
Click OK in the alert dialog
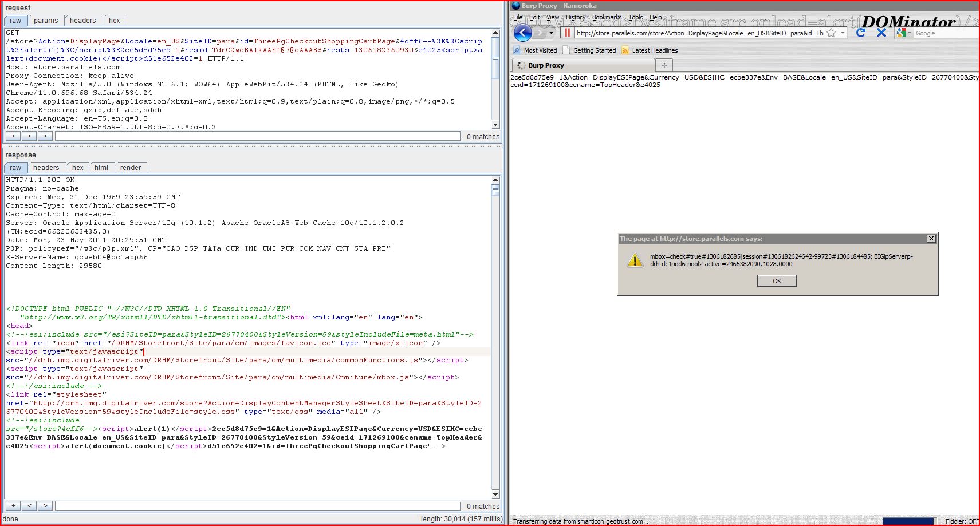tap(777, 281)
